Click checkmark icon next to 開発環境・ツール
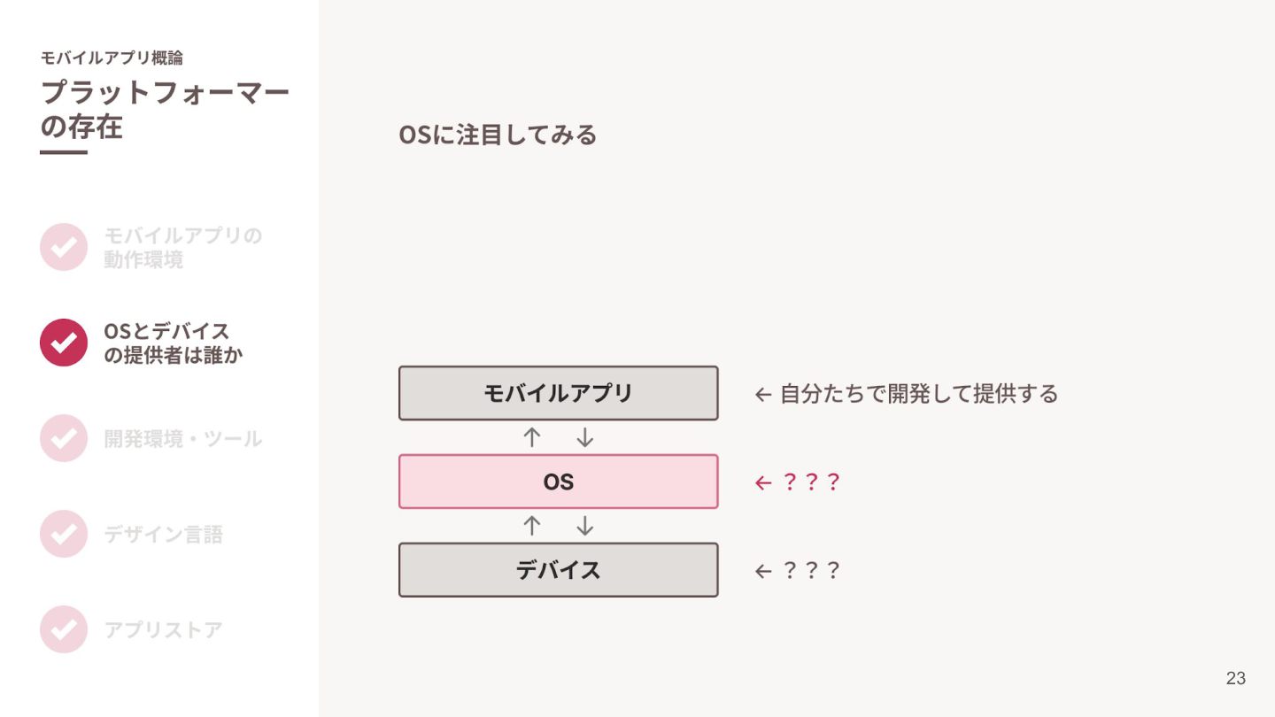Screen dimensions: 1275x717 [64, 438]
